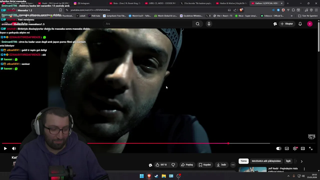Open the 'Jumpshare: Free File...' bookmark
Viewport: 320px width, 180px height.
[114, 16]
